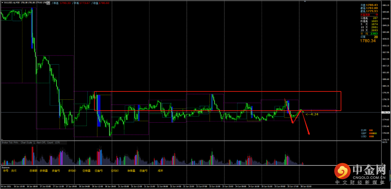Click the 昨高低 1665 row
This screenshot has height=189, width=391.
click(369, 21)
